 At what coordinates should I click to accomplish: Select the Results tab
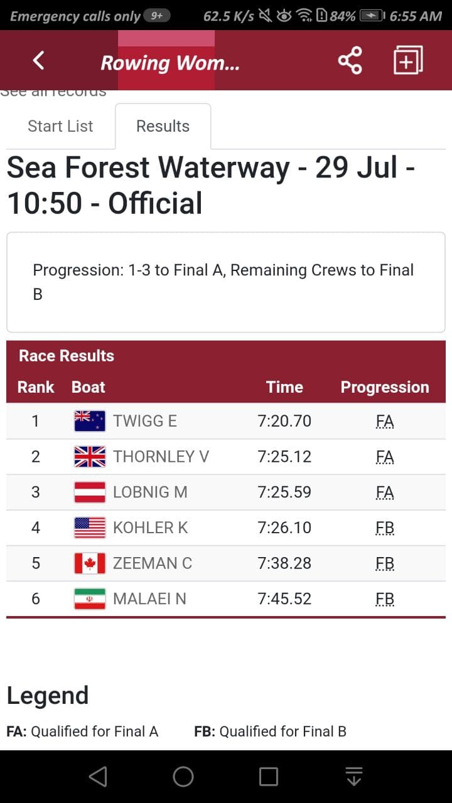163,126
